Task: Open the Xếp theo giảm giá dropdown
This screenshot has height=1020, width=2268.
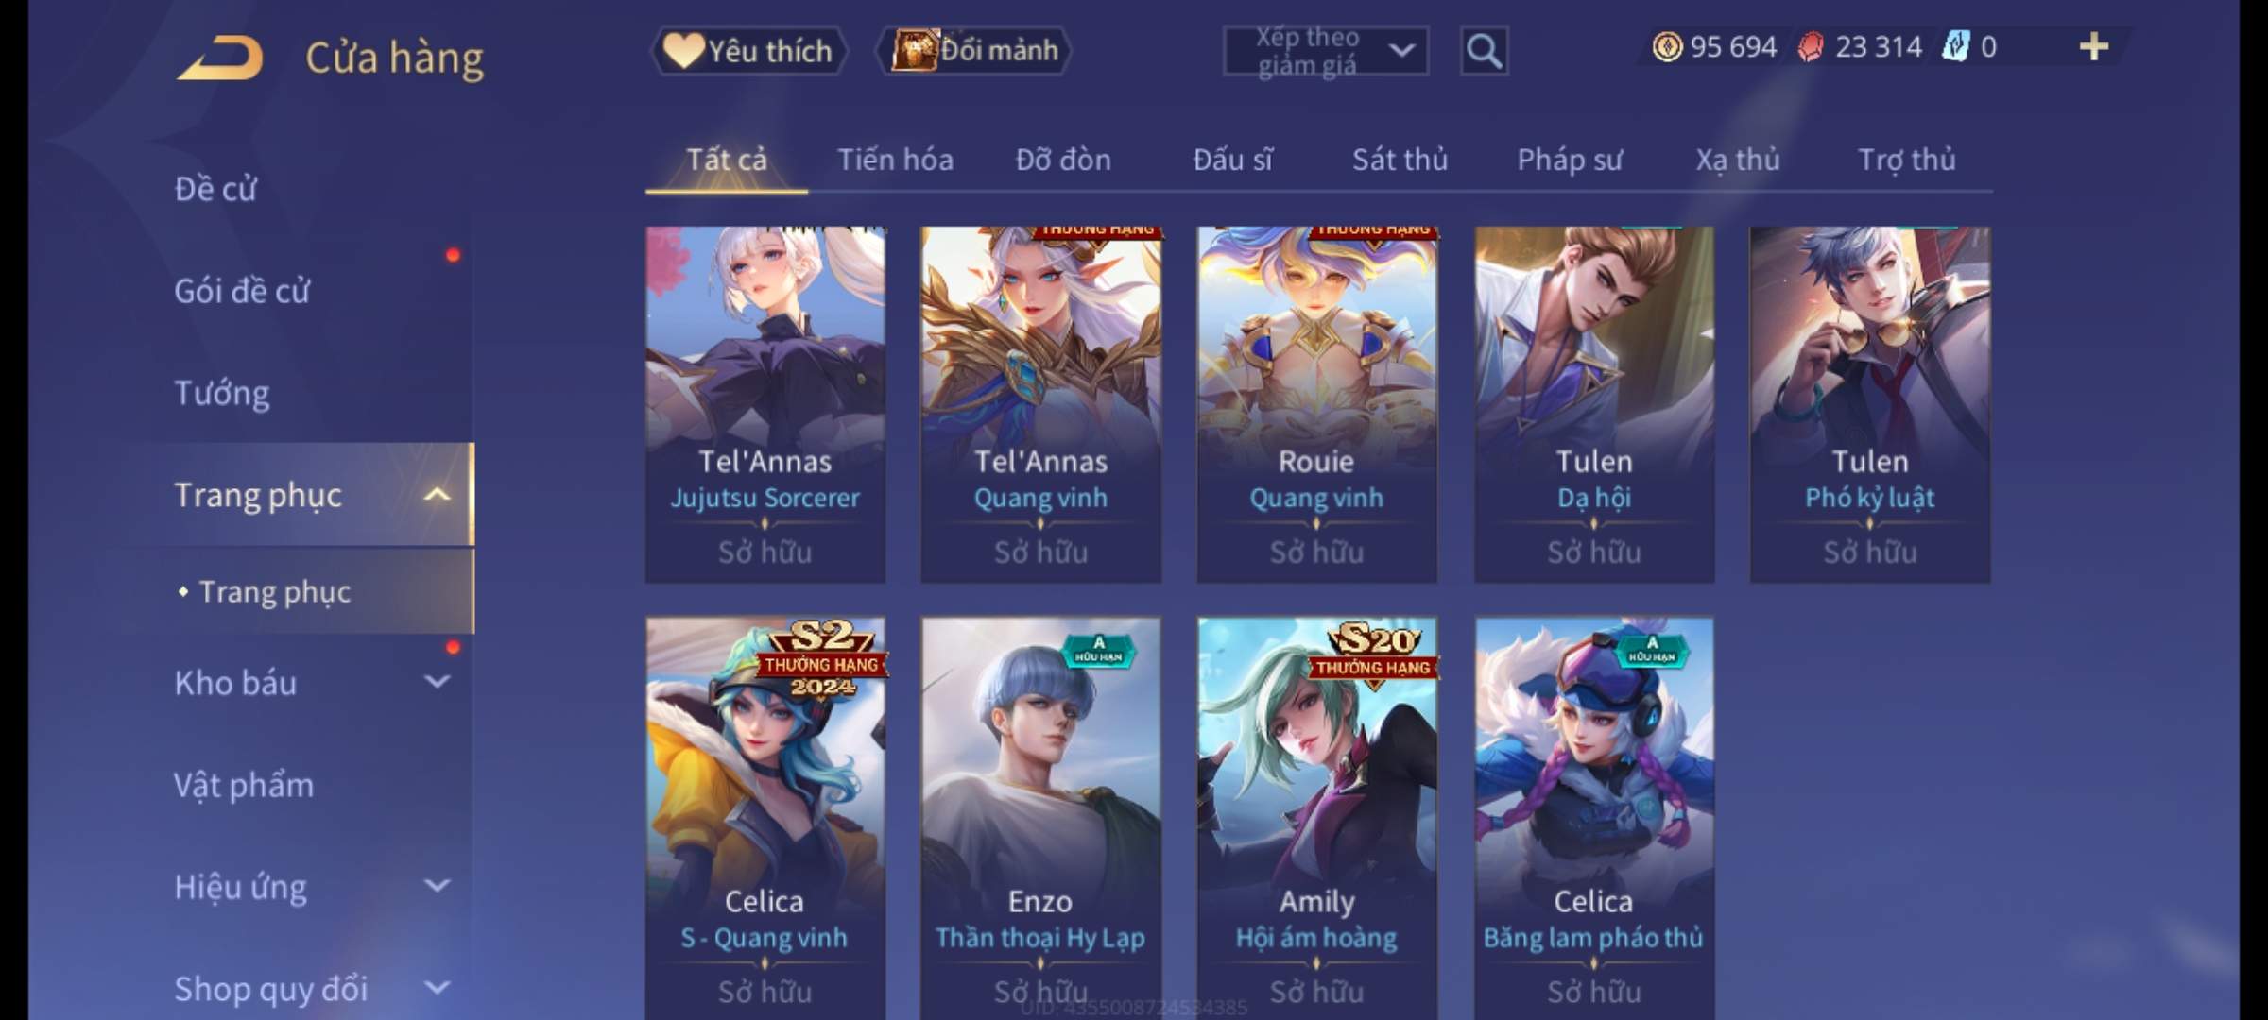Action: tap(1326, 51)
